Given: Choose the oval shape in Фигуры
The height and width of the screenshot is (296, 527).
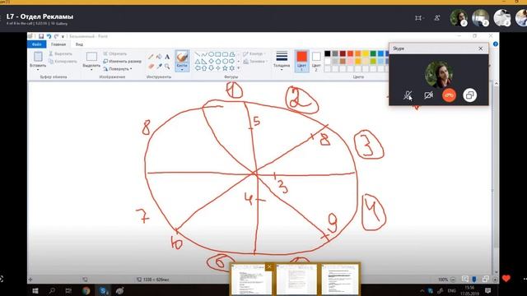Looking at the screenshot, I should (x=211, y=54).
